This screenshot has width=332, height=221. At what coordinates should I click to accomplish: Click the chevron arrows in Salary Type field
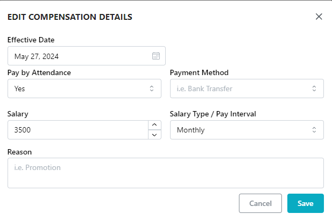[314, 130]
